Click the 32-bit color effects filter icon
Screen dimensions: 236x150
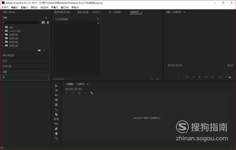48,22
